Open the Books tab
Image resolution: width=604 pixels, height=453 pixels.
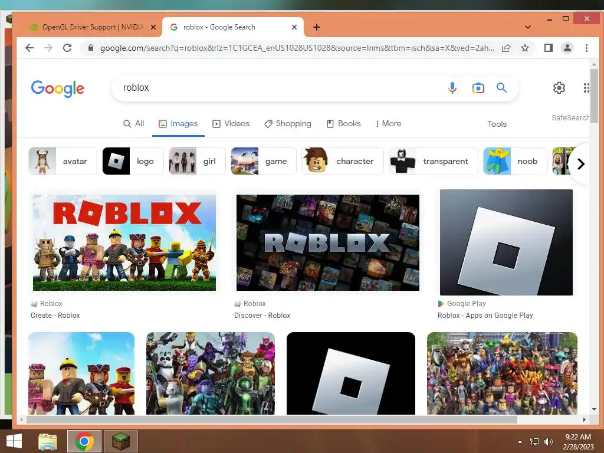coord(344,124)
